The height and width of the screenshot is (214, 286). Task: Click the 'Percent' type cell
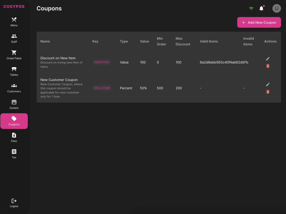126,88
